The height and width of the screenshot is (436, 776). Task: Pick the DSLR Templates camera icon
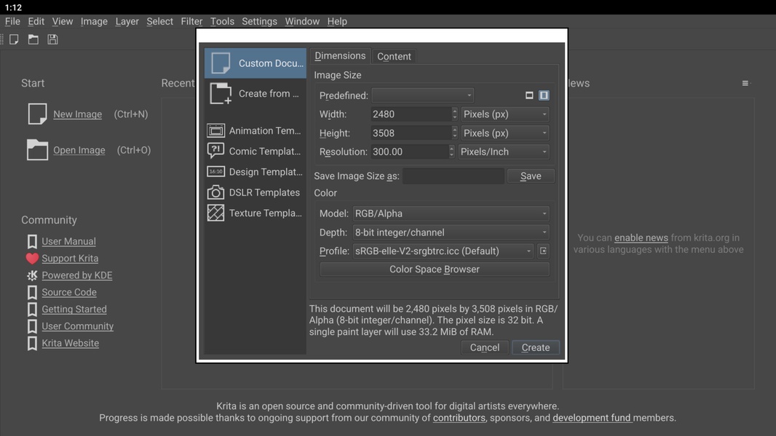215,193
